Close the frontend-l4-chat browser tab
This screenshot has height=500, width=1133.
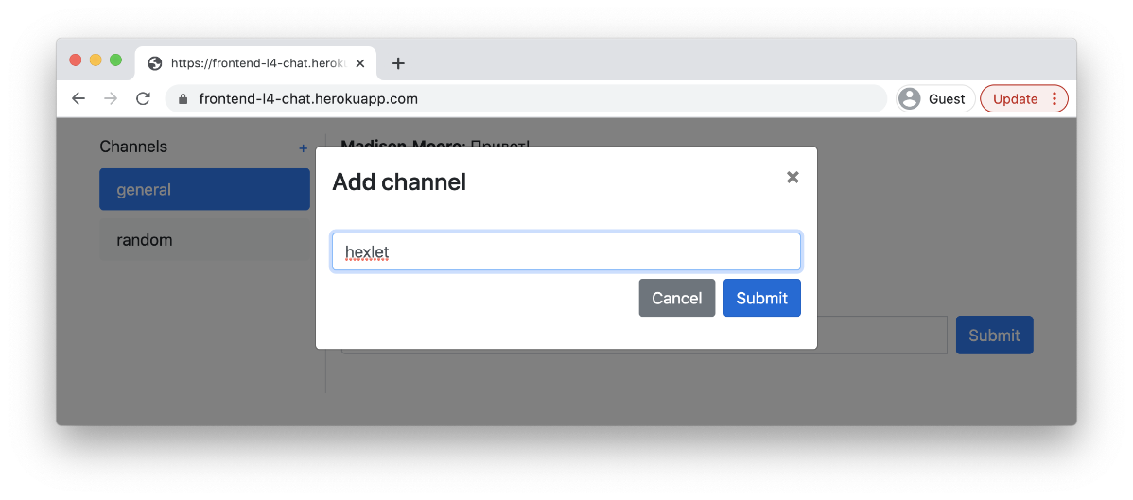point(360,63)
